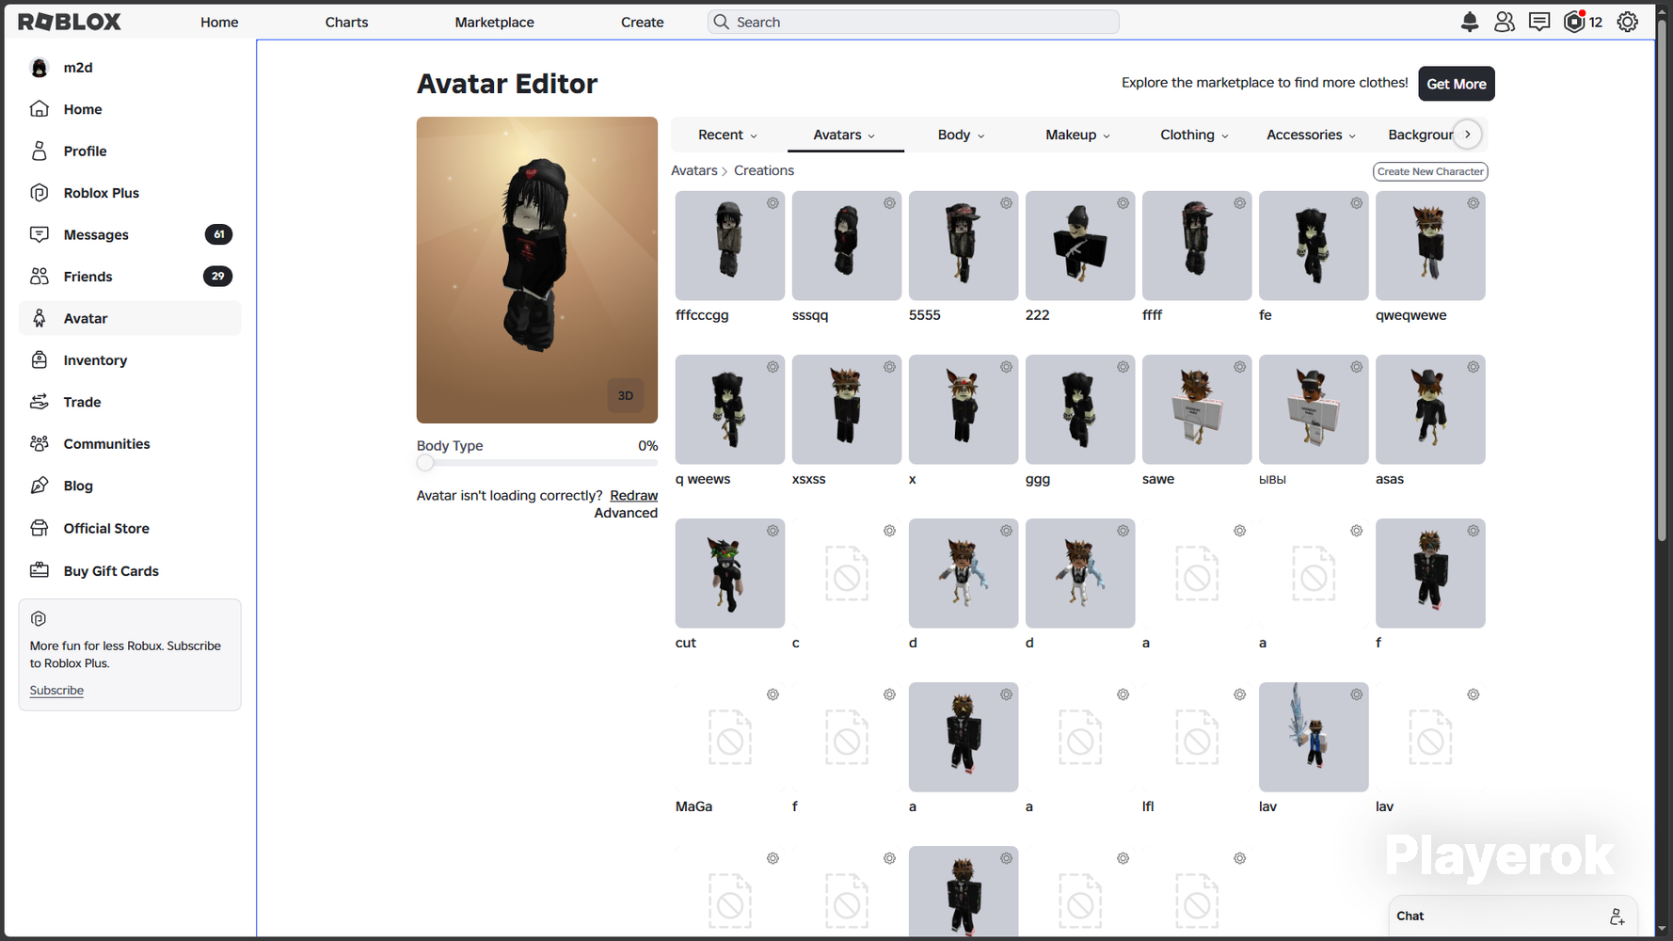Click the search magnifier icon
1673x941 pixels.
tap(721, 22)
